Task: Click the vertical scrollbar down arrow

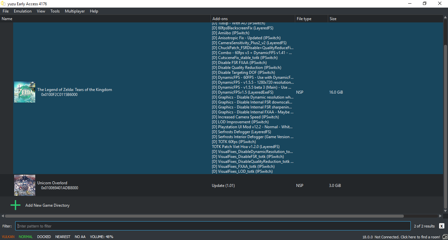Action: (x=445, y=211)
